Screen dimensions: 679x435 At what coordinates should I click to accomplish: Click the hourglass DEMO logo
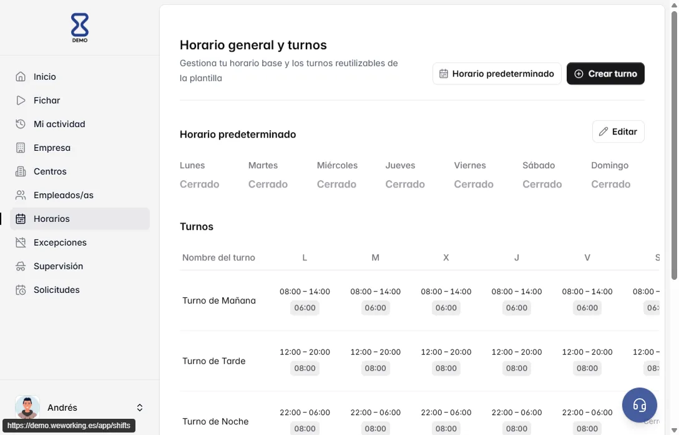80,27
